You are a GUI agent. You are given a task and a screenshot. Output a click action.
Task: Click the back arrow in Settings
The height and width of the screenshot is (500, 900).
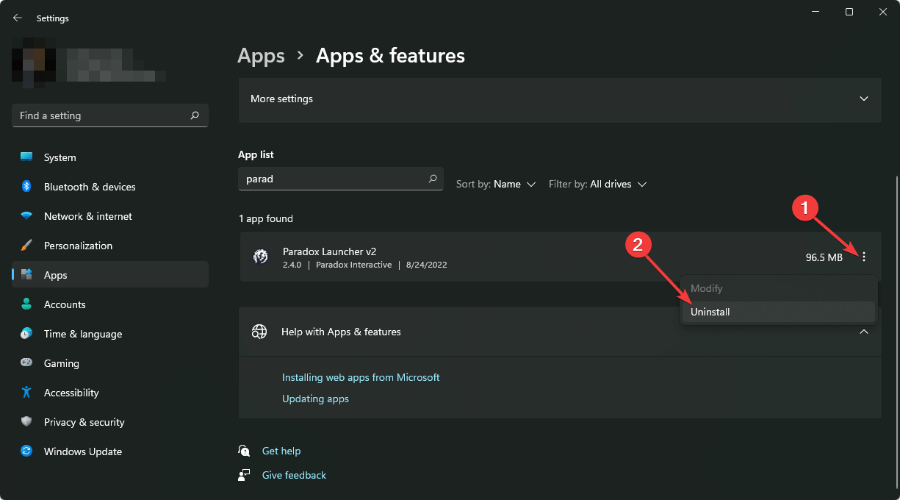click(x=18, y=18)
